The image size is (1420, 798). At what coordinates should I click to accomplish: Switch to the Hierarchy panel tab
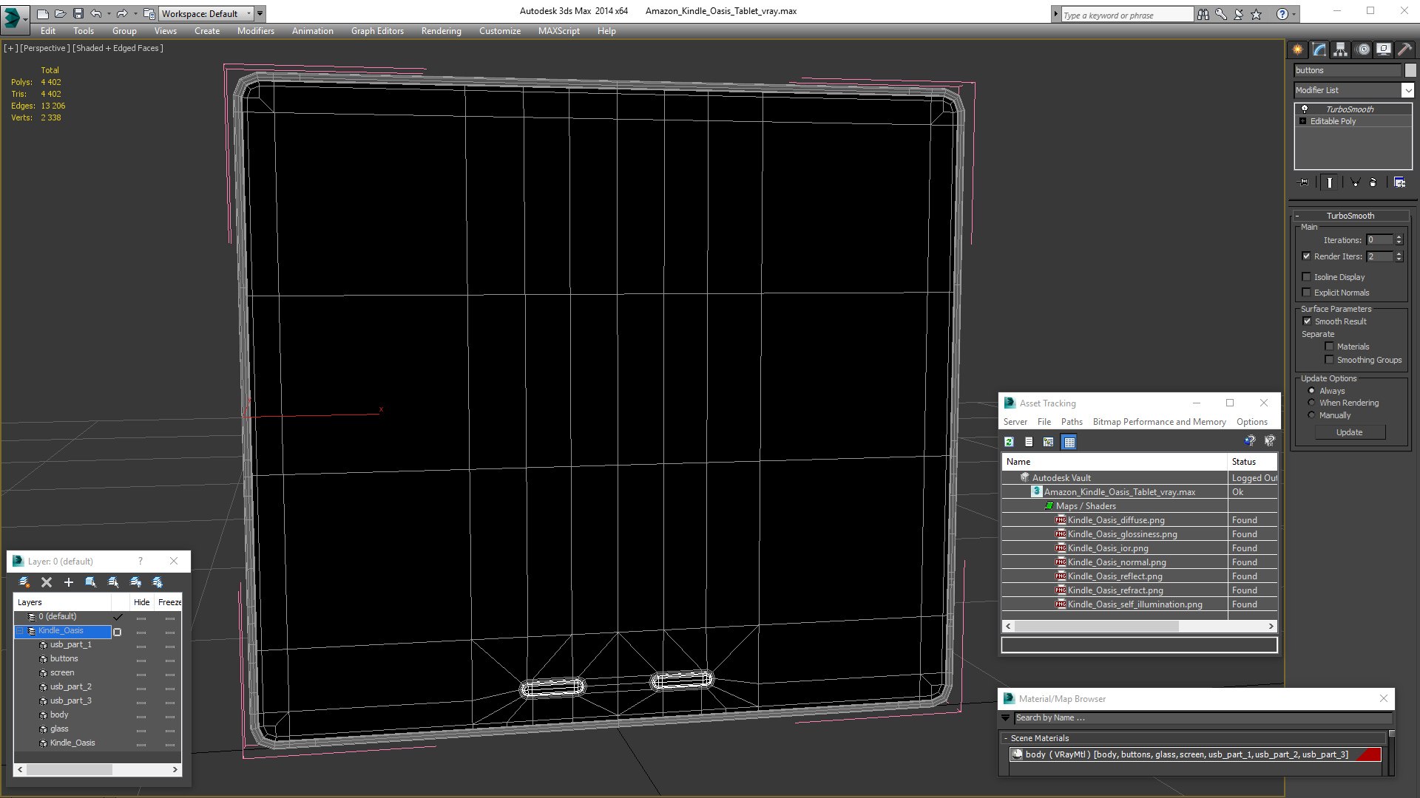pos(1341,50)
